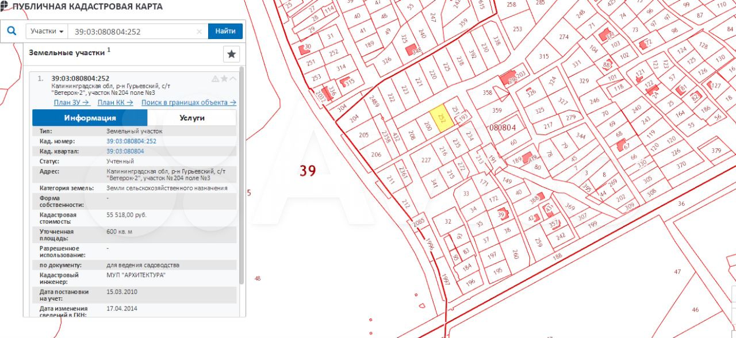Select the result title 39:03:080804:252
Viewport: 736px width, 338px height.
click(80, 78)
